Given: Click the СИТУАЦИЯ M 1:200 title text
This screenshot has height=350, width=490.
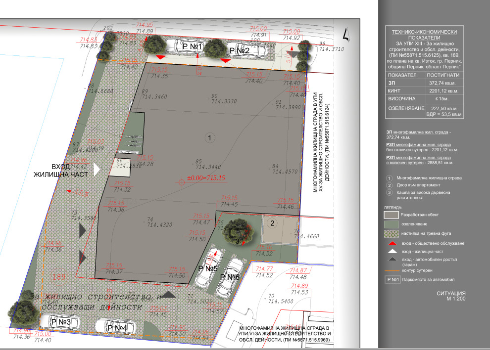Looking at the screenshot, I should 450,296.
